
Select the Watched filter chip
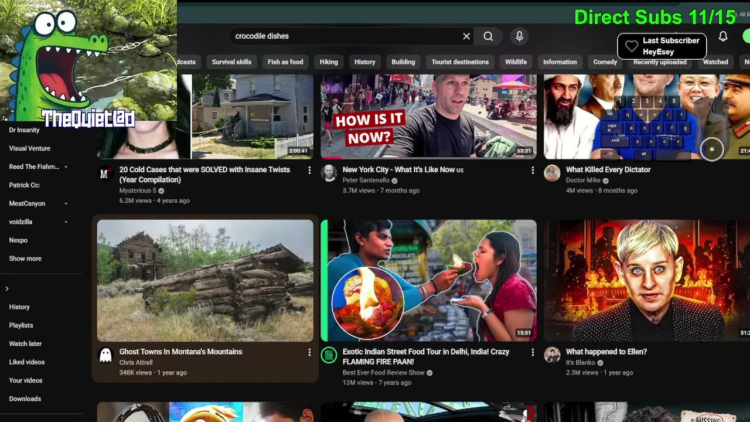[715, 62]
